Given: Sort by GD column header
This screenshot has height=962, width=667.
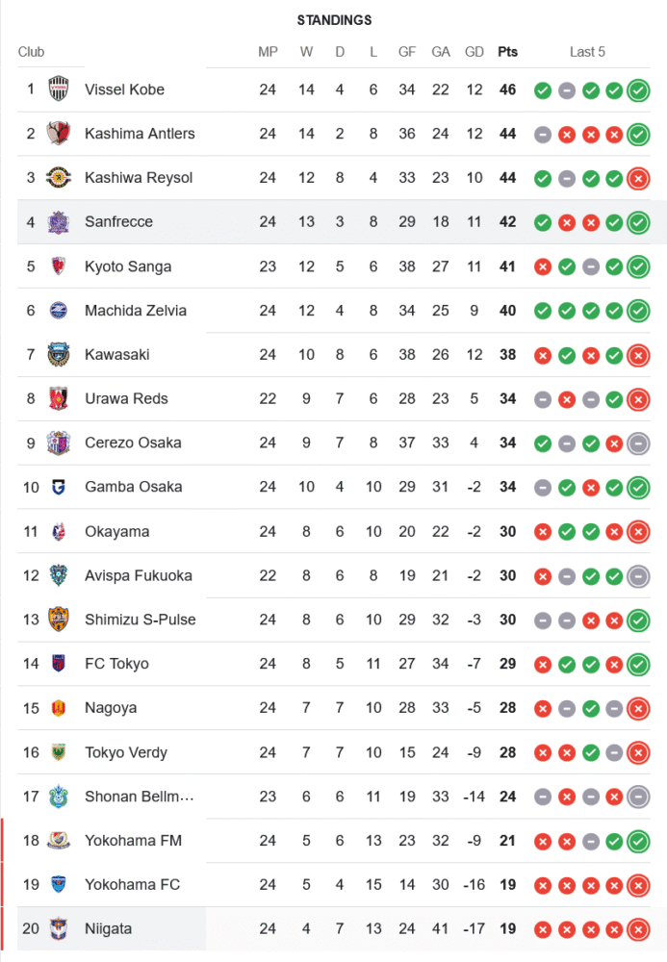Looking at the screenshot, I should coord(475,52).
